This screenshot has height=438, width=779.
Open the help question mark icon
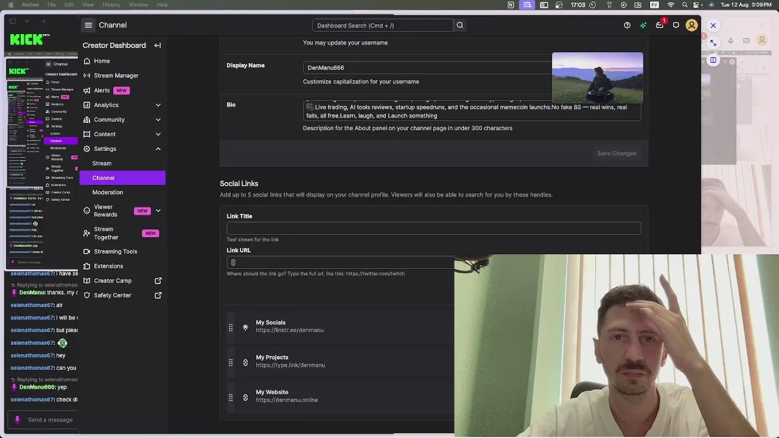click(627, 25)
